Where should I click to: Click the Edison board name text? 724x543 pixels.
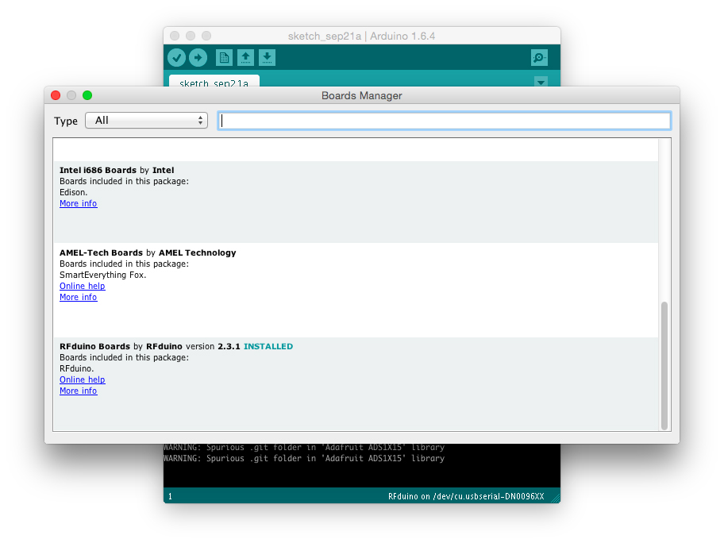[73, 193]
